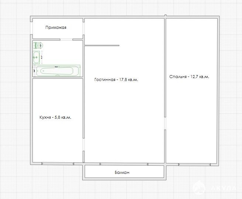Select the toilet fixture in the bathroom
Screen dimensions: 242x199
click(x=39, y=45)
